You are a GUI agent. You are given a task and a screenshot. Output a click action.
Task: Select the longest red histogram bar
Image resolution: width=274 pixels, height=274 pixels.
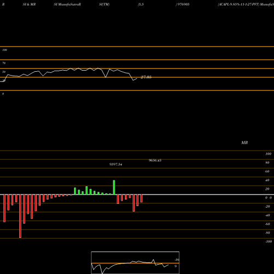coord(20,216)
